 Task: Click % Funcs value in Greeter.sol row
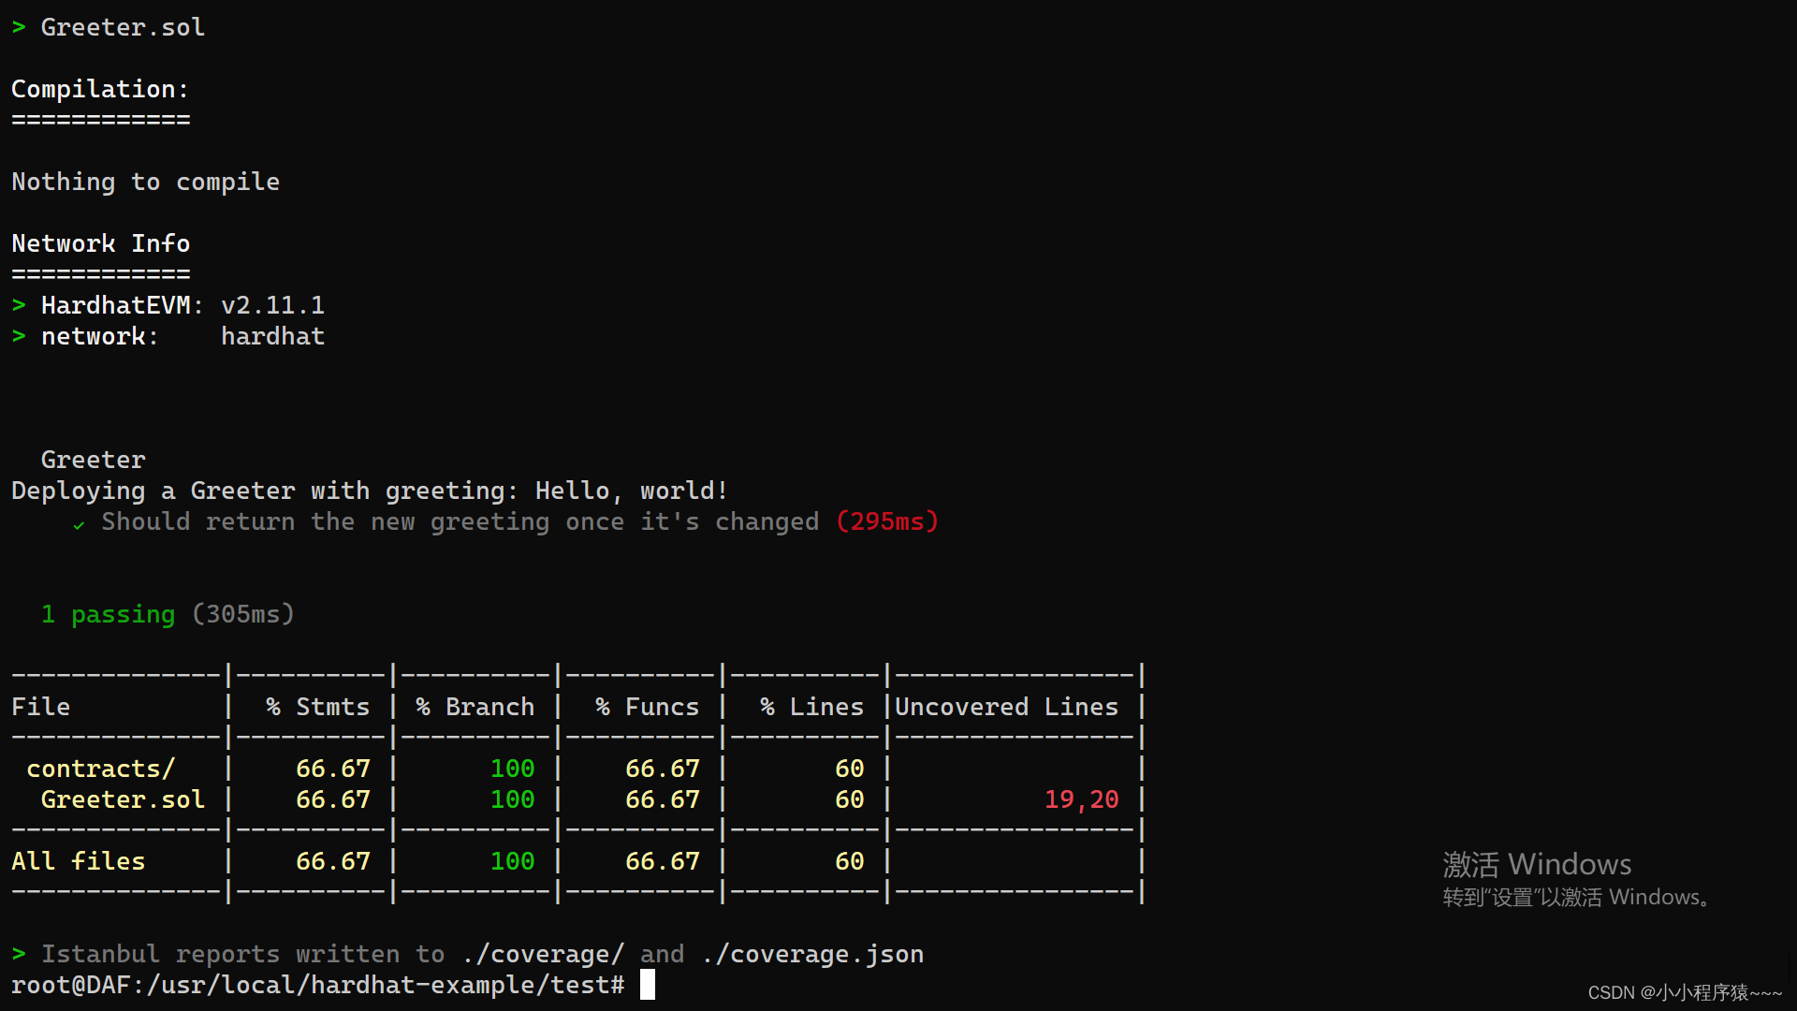point(662,799)
